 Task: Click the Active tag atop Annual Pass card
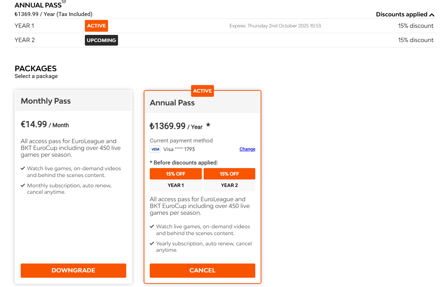202,91
